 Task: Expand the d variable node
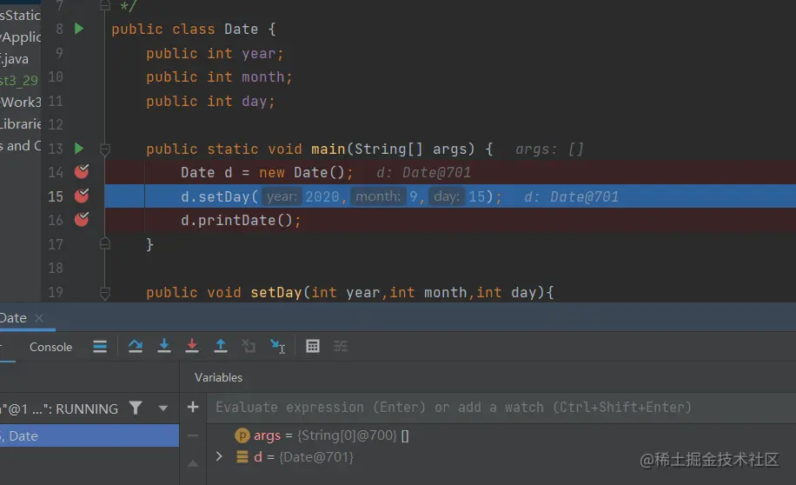click(x=219, y=456)
